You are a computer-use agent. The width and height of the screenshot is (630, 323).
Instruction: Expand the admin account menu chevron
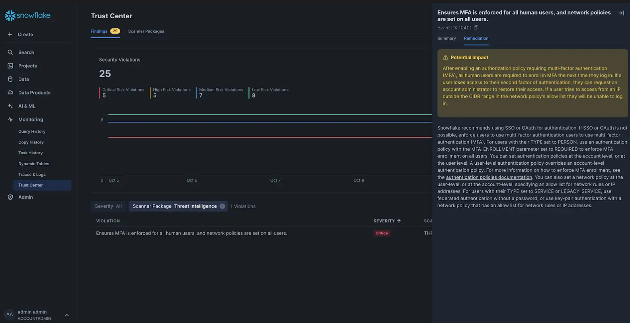(67, 315)
